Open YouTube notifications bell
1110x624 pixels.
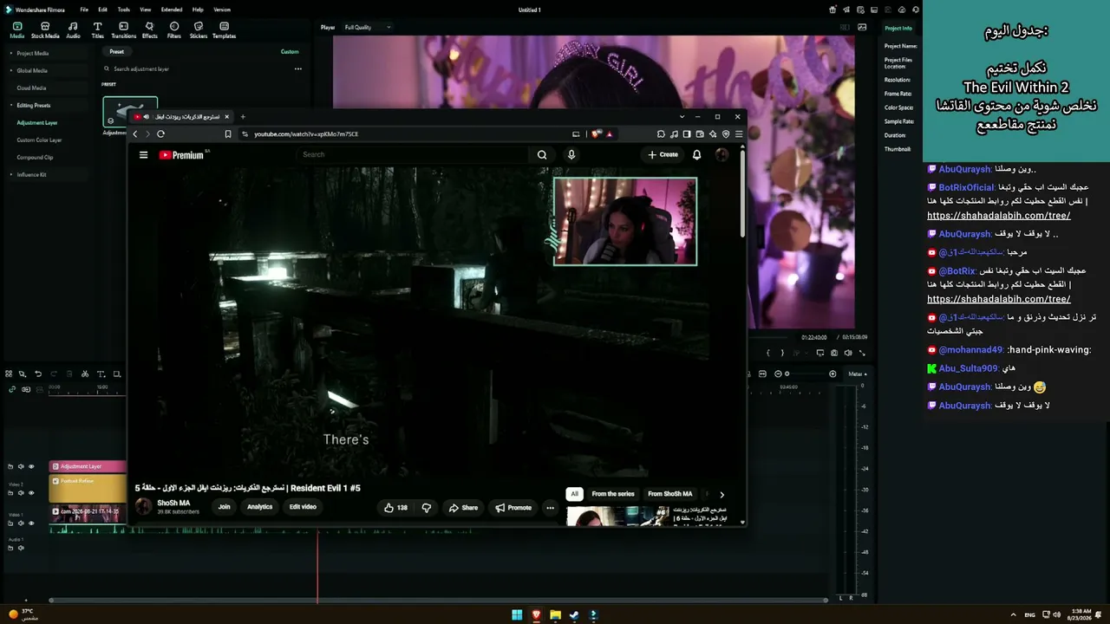click(696, 154)
